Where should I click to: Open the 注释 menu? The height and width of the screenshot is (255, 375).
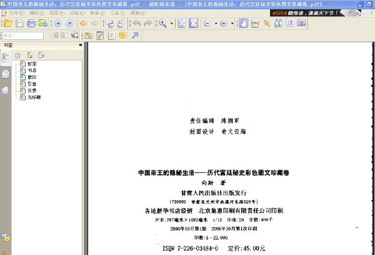coord(77,13)
